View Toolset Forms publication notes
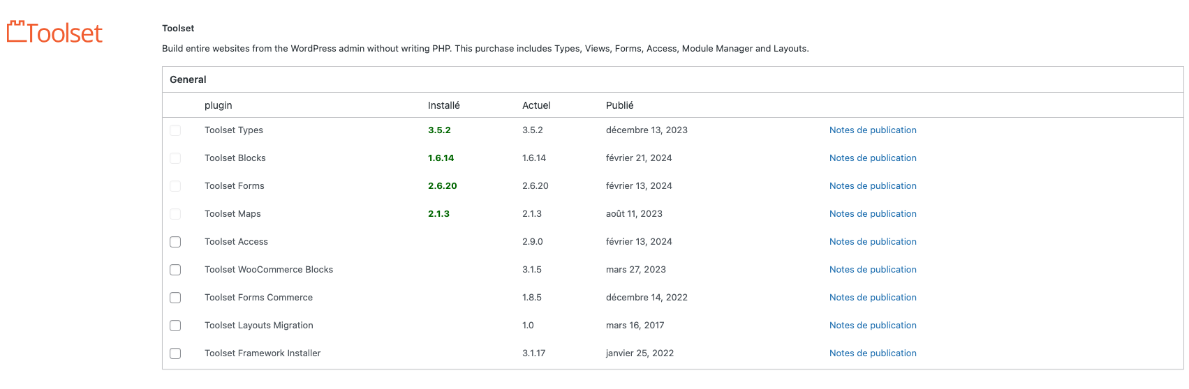This screenshot has width=1189, height=389. (872, 186)
